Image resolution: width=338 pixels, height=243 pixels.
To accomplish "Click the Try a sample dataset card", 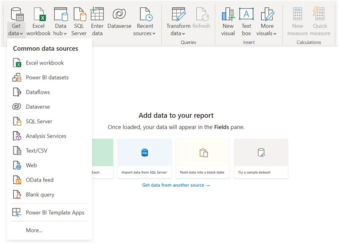I will click(x=261, y=159).
